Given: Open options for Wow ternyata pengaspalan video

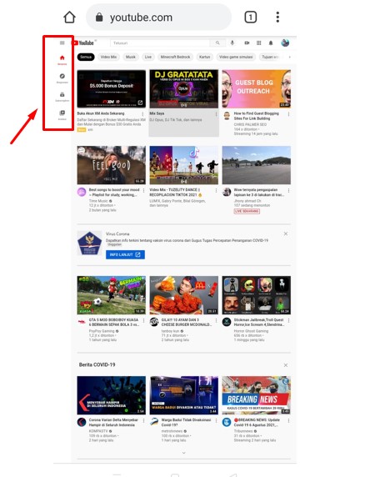Looking at the screenshot, I should click(x=288, y=190).
